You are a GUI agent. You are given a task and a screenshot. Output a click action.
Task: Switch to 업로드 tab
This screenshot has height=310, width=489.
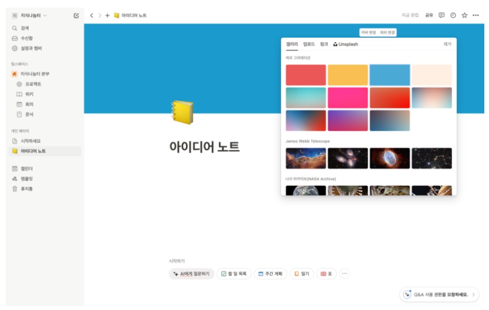pyautogui.click(x=309, y=44)
